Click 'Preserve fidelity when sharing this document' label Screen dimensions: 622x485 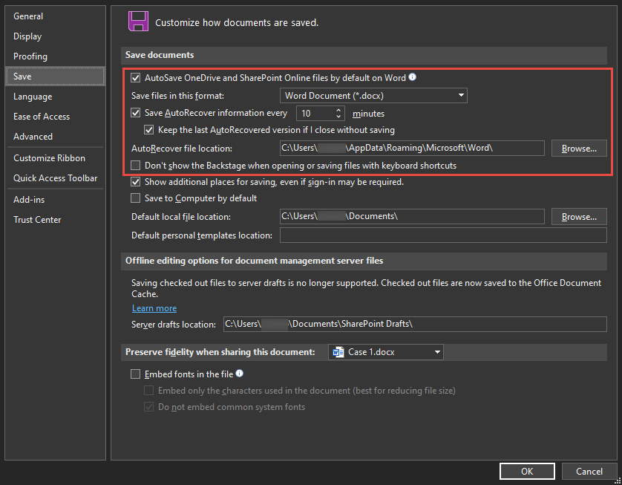[220, 352]
